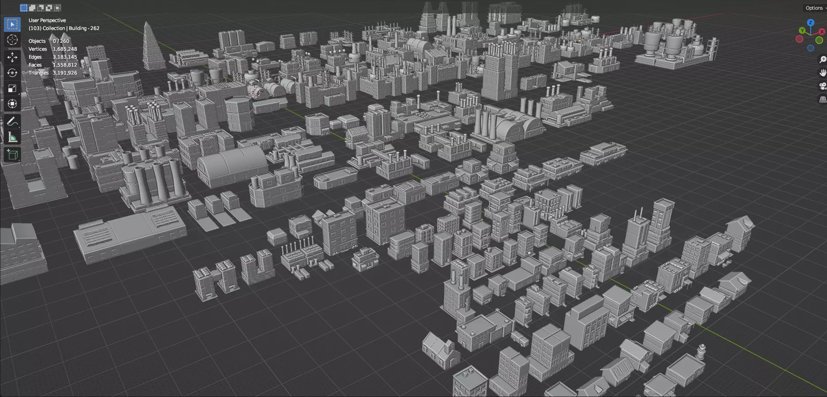The height and width of the screenshot is (397, 827).
Task: Set selection mode to intersect
Action: tap(57, 7)
